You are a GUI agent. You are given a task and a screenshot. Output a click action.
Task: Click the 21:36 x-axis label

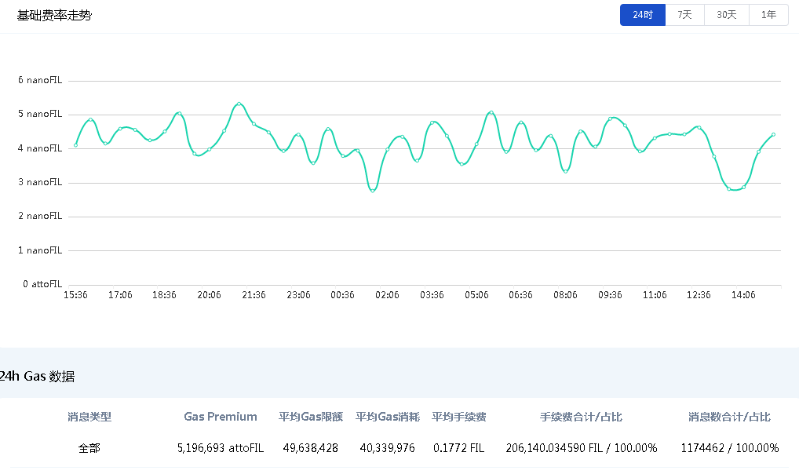click(254, 294)
